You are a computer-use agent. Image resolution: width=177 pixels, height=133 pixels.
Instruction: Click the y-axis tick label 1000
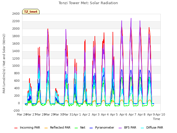point(16,66)
